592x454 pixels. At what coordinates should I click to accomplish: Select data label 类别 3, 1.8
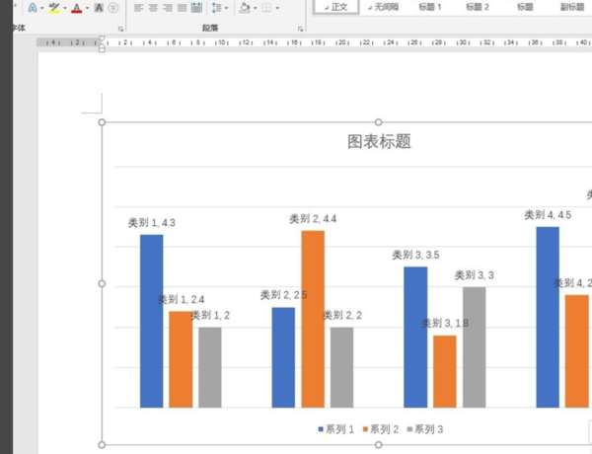pos(445,324)
